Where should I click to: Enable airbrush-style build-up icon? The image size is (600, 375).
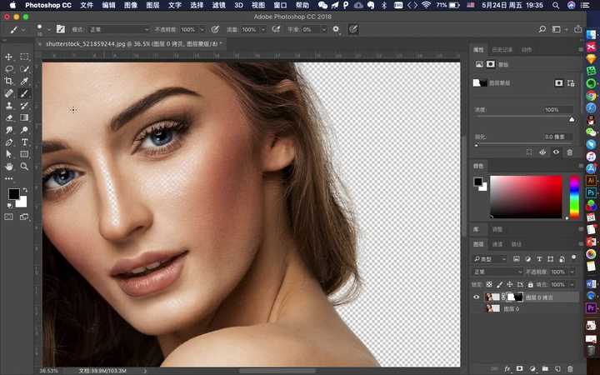click(x=276, y=29)
